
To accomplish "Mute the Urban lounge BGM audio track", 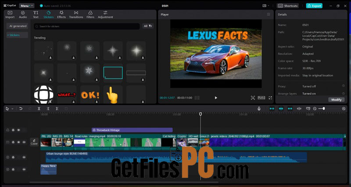I will [24, 157].
